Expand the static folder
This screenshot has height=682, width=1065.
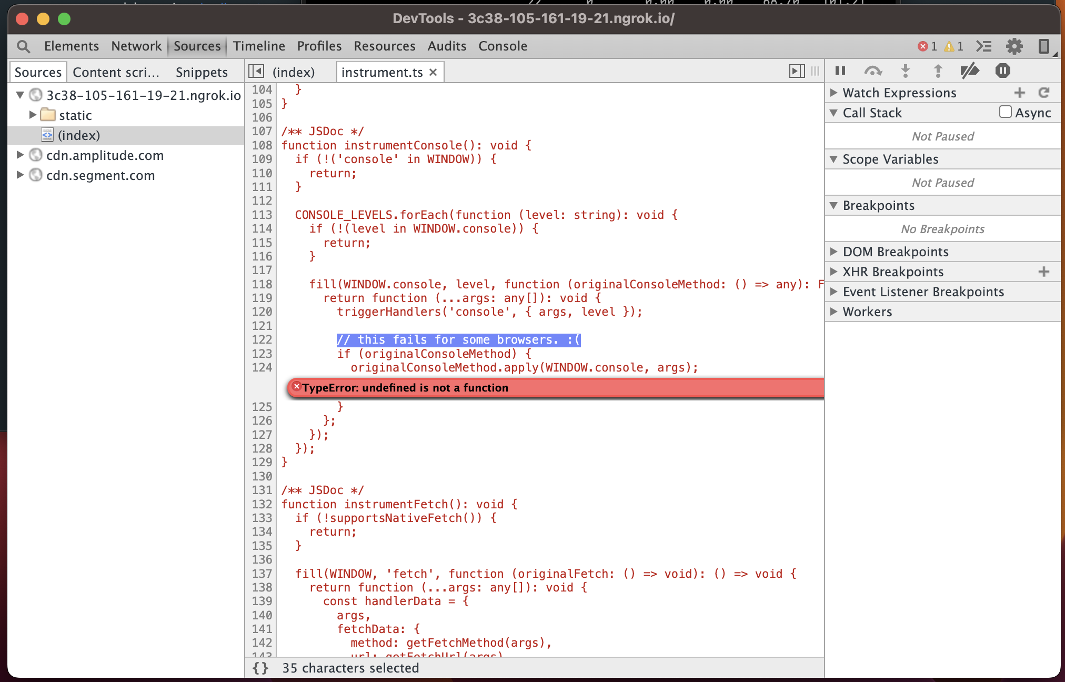[34, 115]
